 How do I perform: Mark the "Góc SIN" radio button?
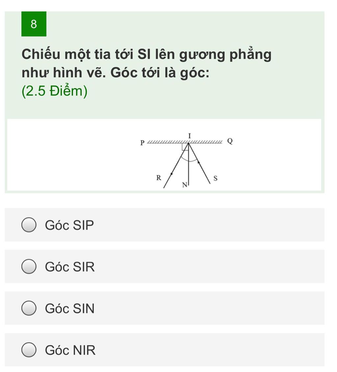29,308
